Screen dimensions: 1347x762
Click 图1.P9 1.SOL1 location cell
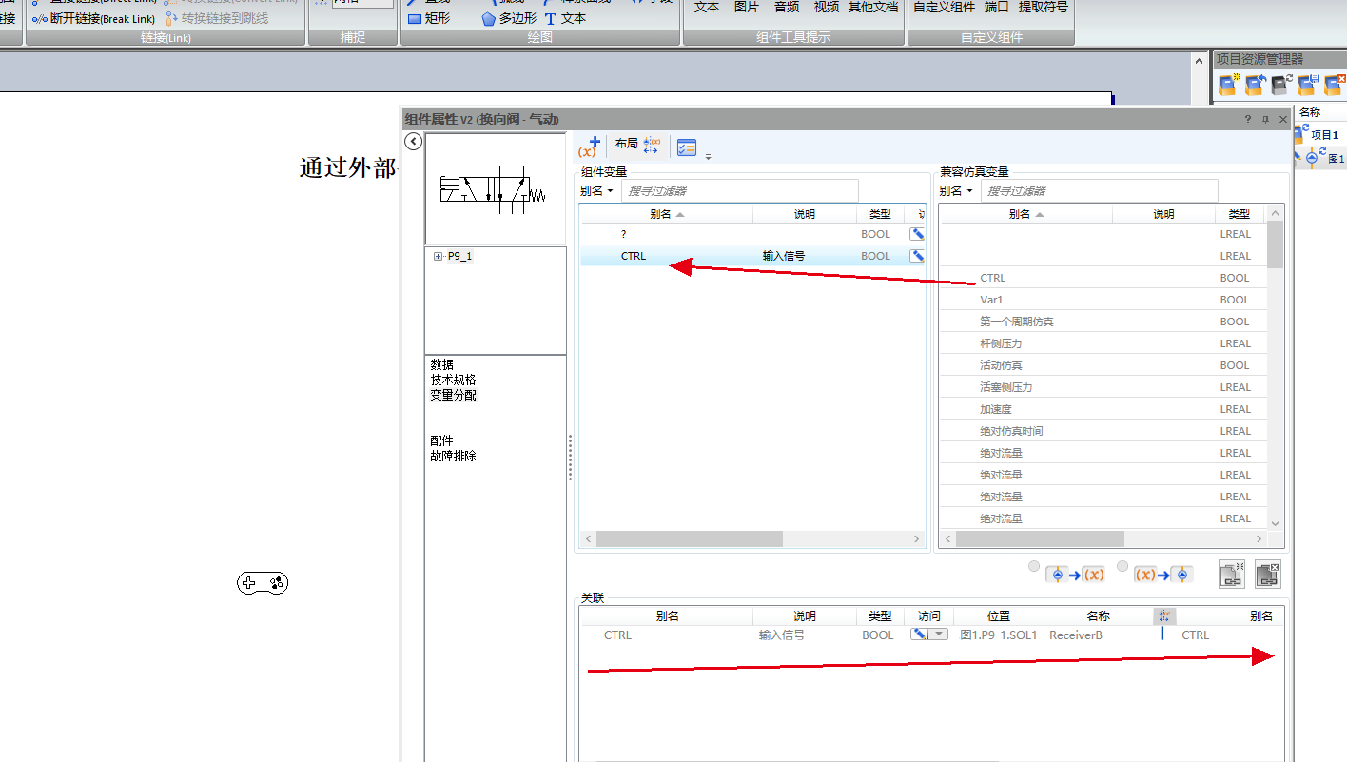(998, 635)
